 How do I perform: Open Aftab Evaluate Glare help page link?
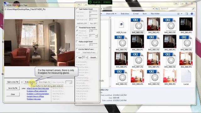(38, 89)
